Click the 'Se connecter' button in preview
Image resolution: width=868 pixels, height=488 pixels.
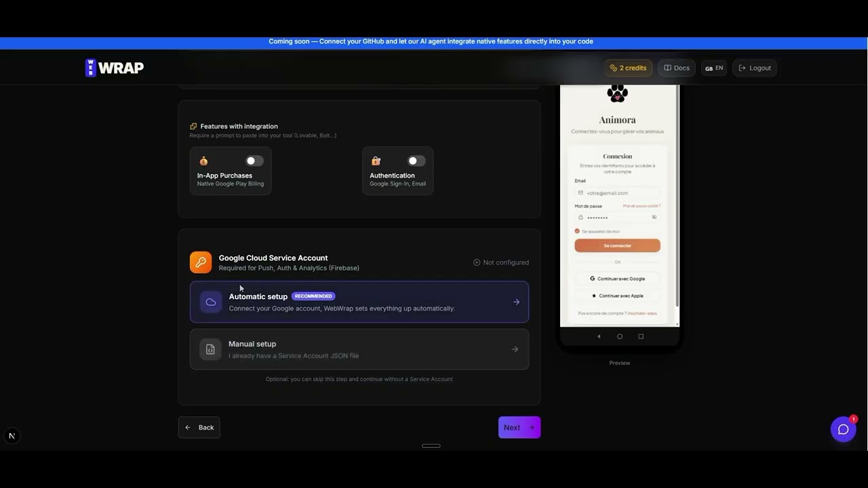(x=617, y=245)
